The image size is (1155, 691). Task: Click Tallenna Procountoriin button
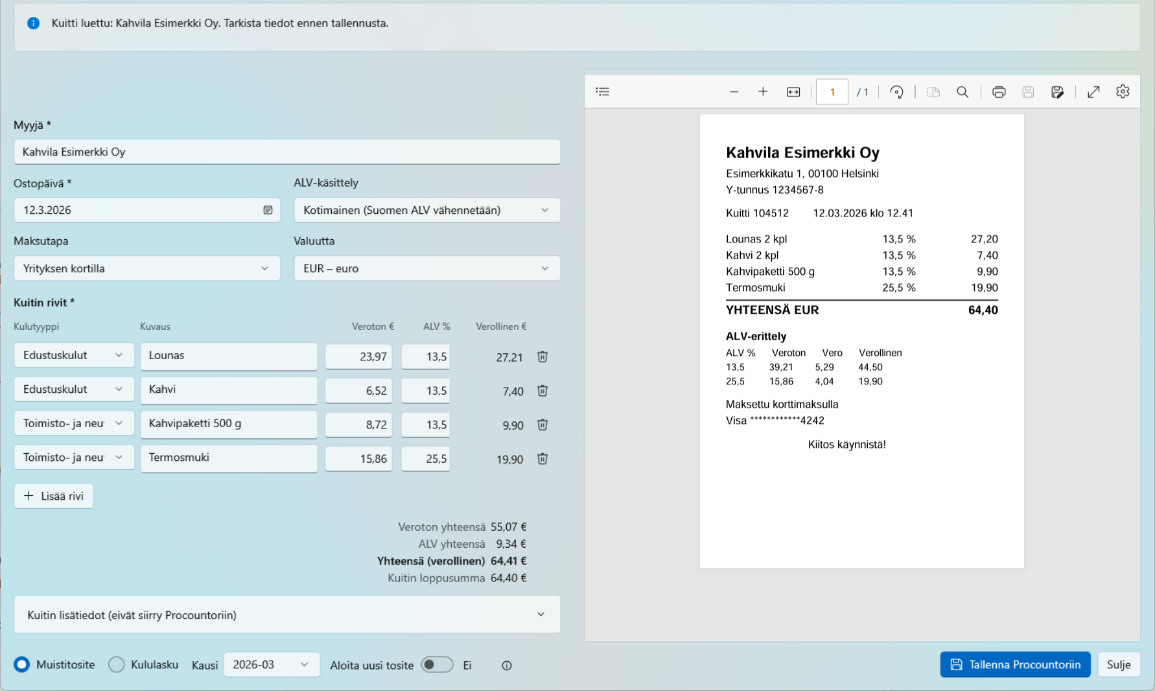tap(1015, 664)
